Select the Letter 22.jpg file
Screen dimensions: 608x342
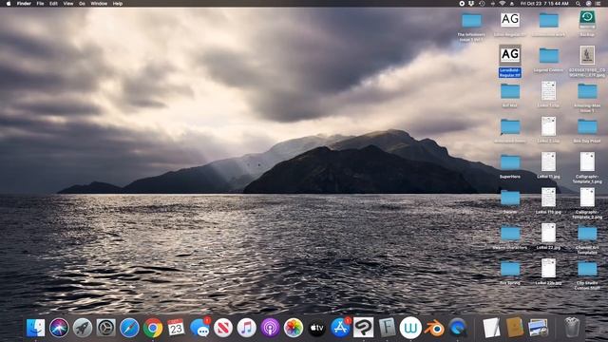tap(548, 237)
